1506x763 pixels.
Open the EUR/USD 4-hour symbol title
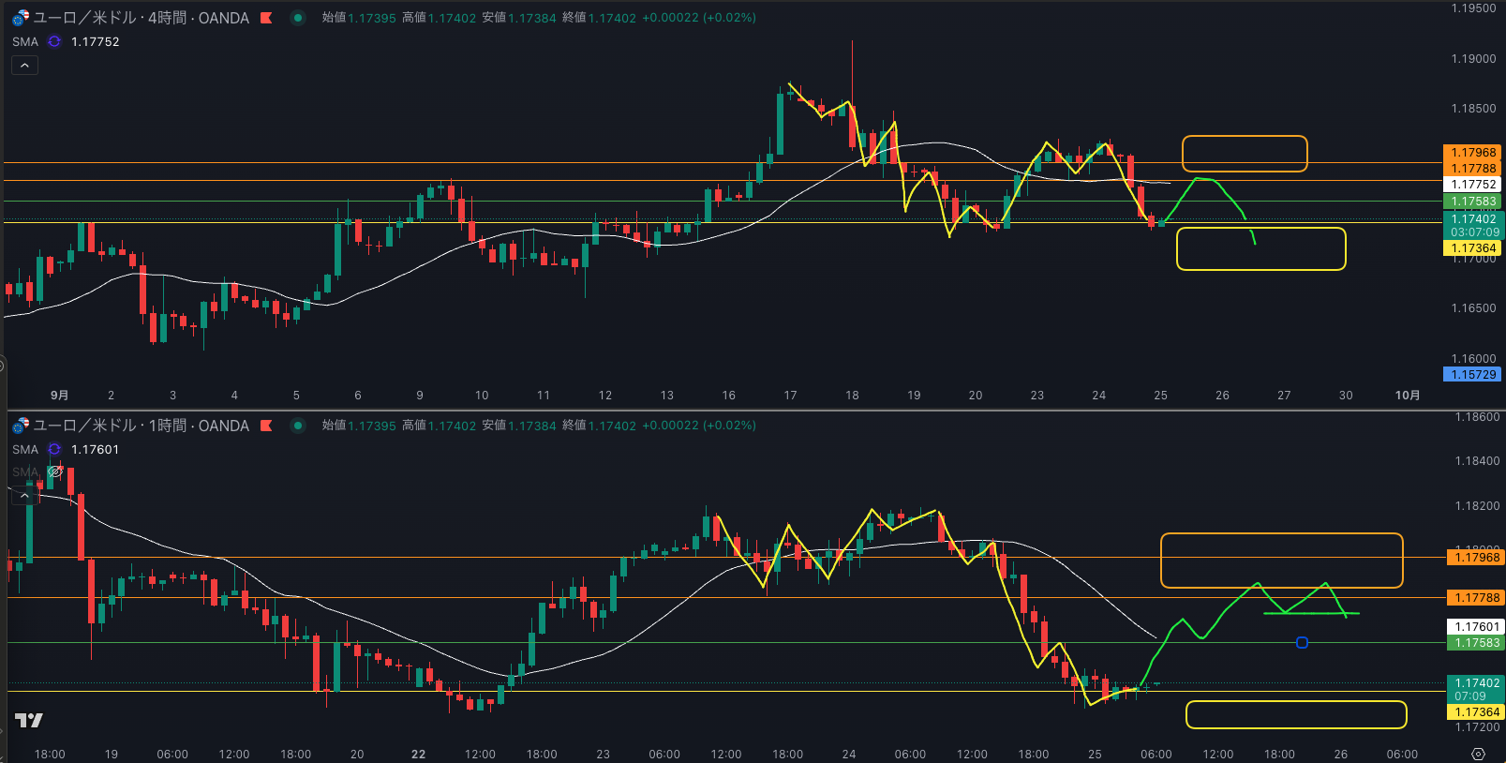click(x=141, y=18)
